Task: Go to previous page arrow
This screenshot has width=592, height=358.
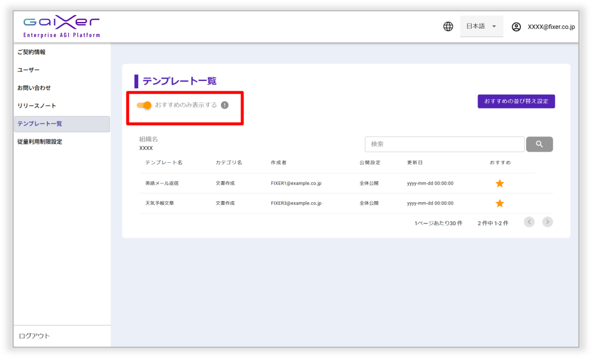Action: tap(529, 222)
